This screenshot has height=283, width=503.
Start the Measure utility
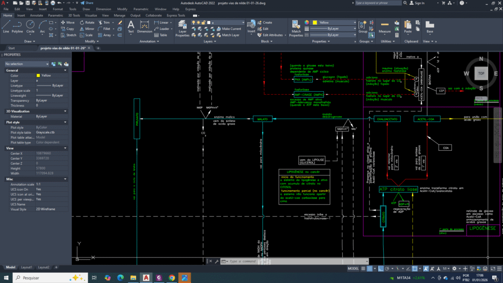(385, 26)
